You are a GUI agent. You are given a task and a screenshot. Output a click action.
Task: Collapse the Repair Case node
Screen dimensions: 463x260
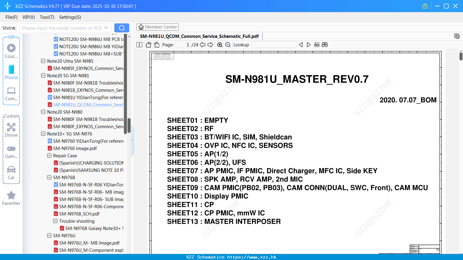49,155
